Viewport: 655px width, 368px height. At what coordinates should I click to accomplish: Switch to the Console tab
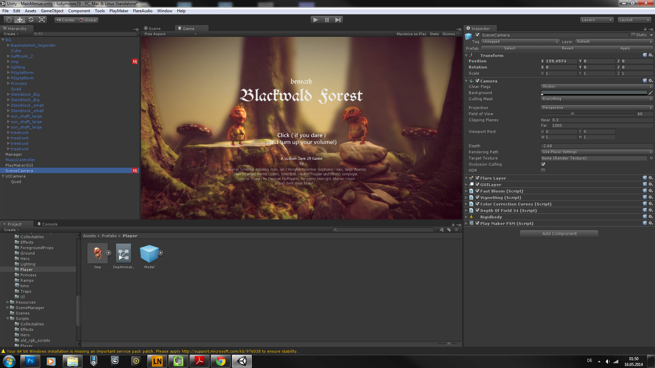tap(47, 224)
